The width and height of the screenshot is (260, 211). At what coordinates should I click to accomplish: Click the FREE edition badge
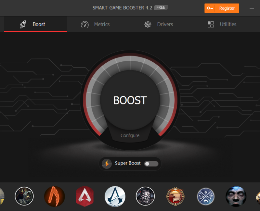coord(161,7)
